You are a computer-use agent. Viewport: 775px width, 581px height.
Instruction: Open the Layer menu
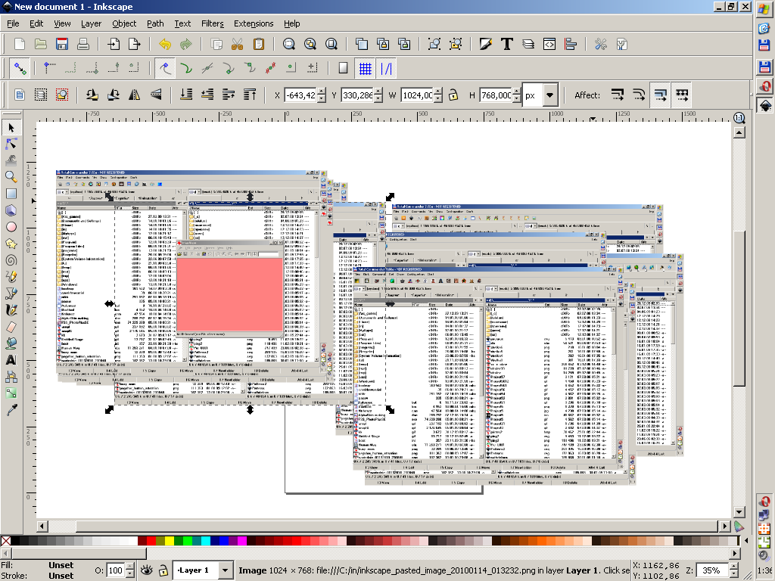tap(91, 23)
